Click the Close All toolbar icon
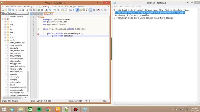 (19, 10)
